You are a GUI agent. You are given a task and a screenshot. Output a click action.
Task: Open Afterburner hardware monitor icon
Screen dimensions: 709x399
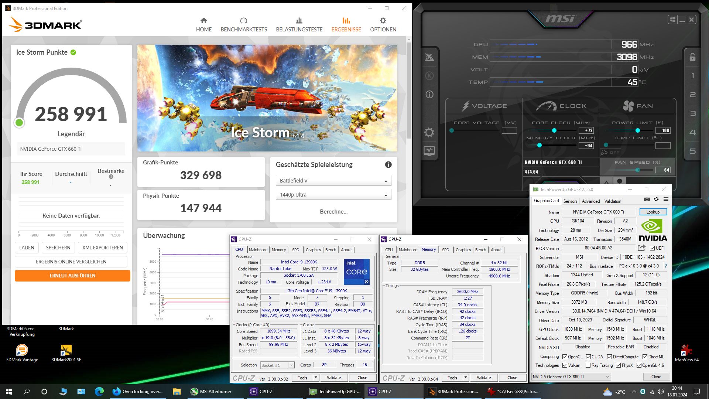tap(429, 151)
